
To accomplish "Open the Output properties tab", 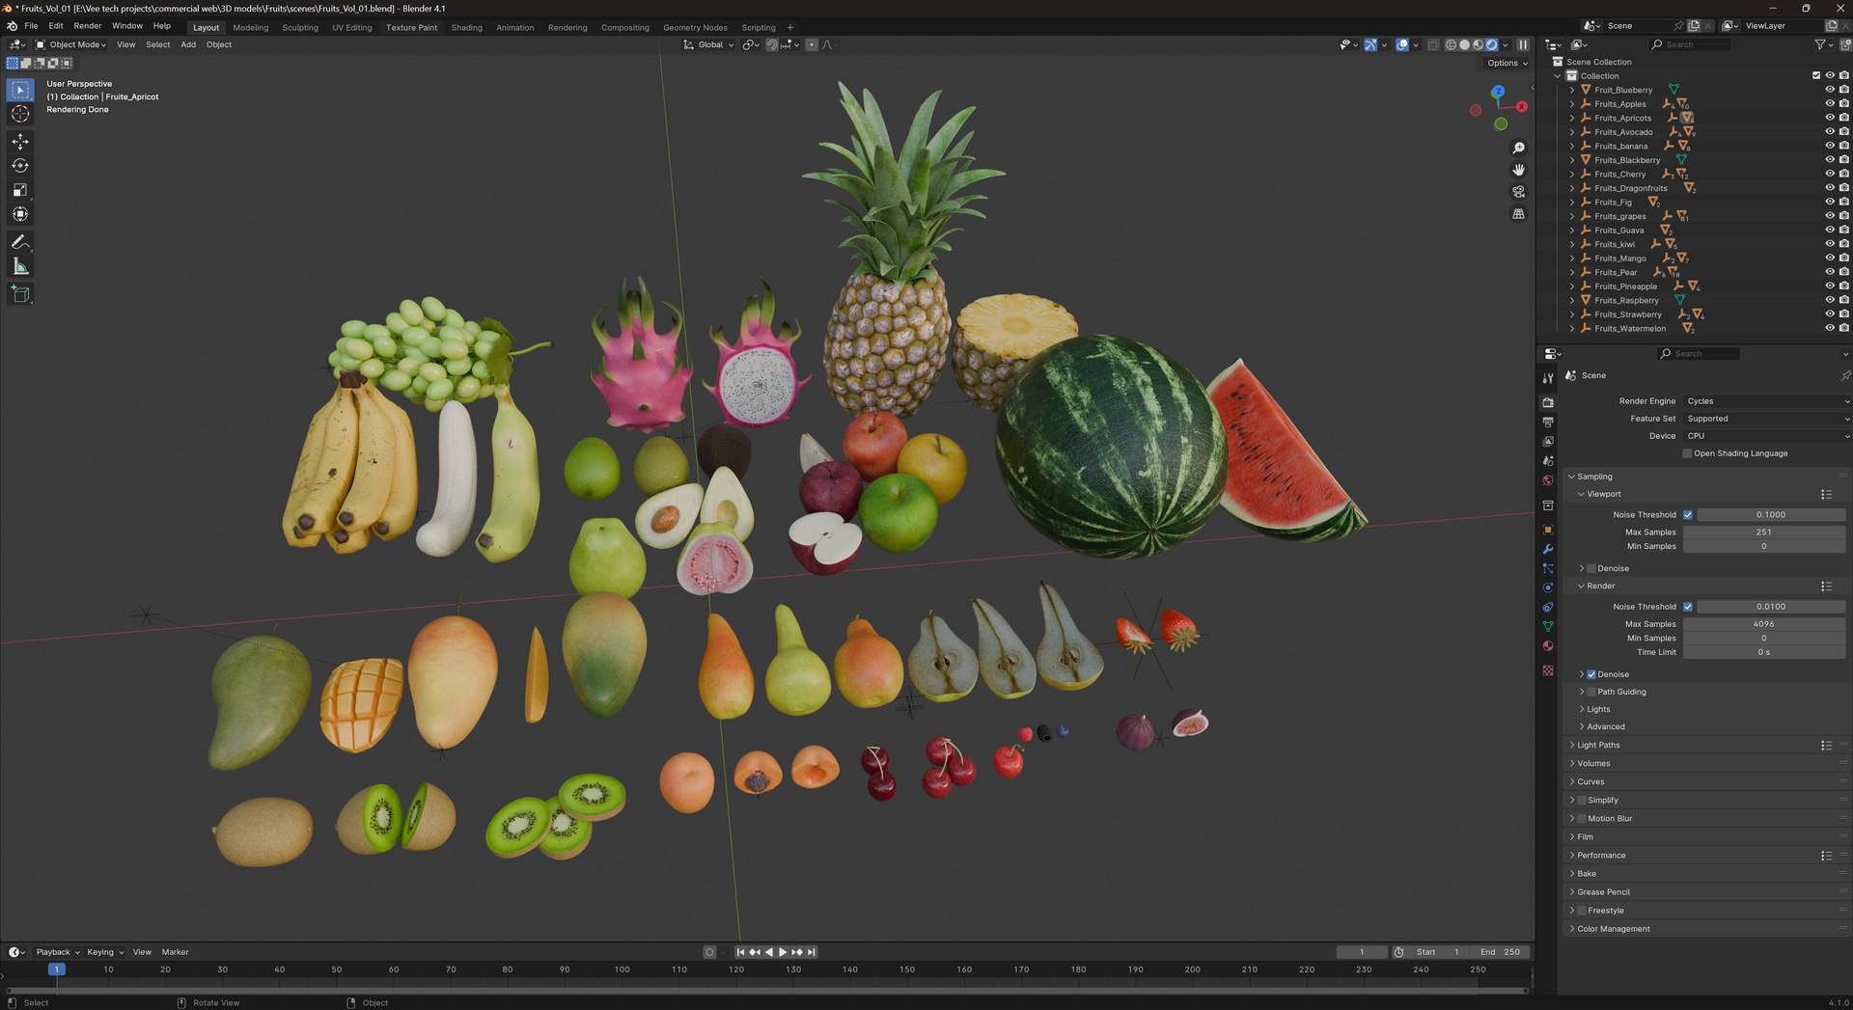I will pyautogui.click(x=1548, y=423).
